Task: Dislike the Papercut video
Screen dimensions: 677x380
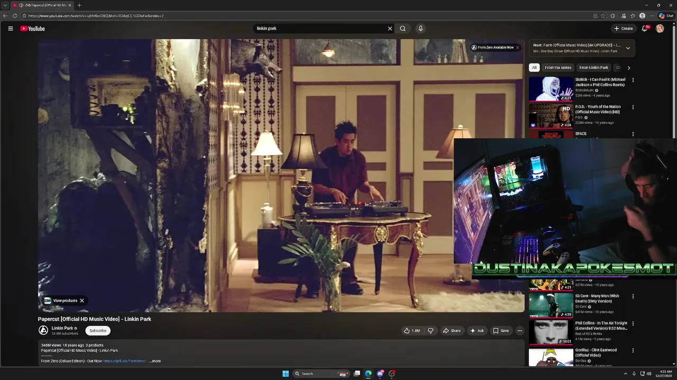Action: point(431,330)
